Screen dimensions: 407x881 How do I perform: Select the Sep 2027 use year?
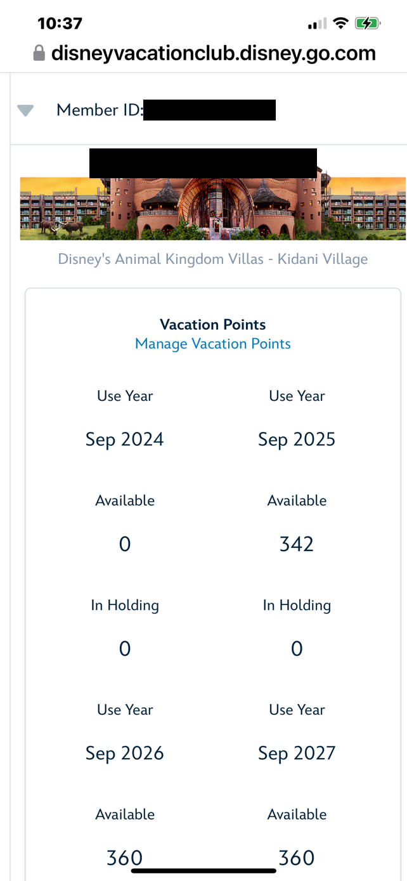point(297,753)
